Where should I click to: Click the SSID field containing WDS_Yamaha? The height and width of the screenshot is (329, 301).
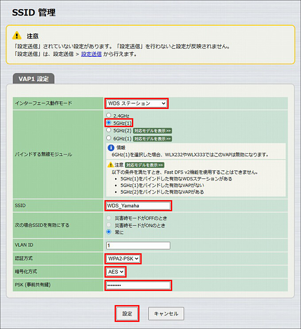(x=138, y=205)
